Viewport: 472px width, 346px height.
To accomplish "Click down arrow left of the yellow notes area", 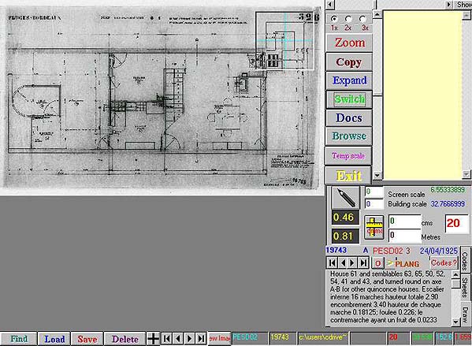I will (x=377, y=175).
